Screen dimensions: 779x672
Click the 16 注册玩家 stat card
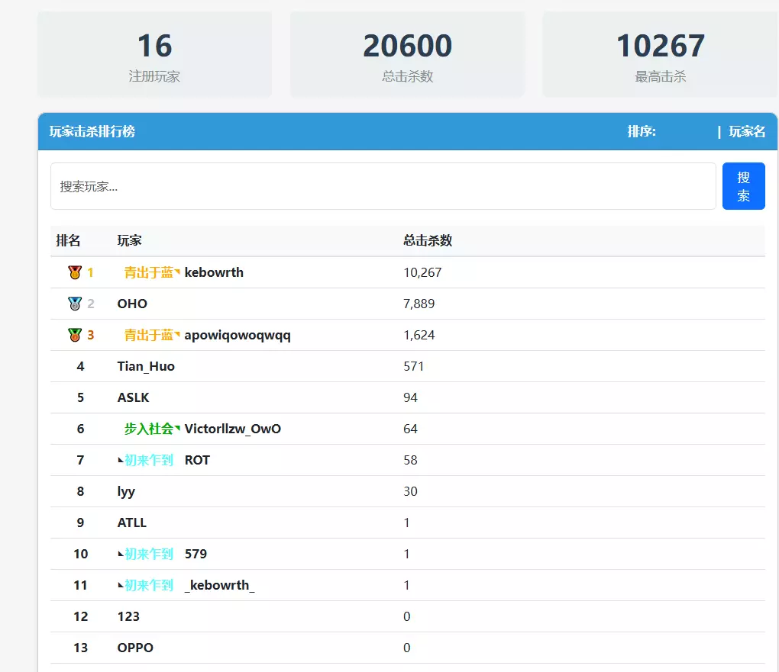click(x=154, y=55)
